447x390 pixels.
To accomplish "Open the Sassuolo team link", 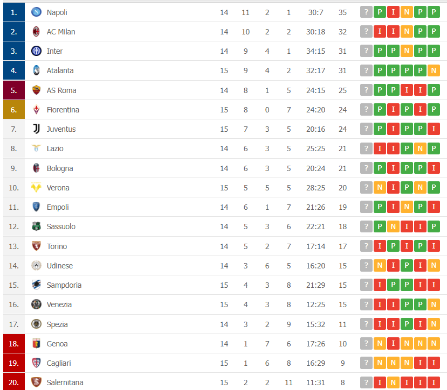I will coord(61,226).
